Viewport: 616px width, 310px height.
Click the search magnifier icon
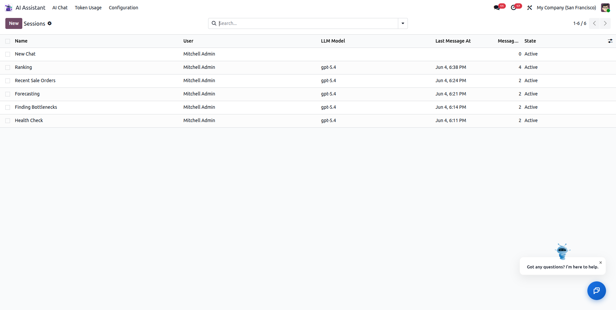[x=214, y=23]
